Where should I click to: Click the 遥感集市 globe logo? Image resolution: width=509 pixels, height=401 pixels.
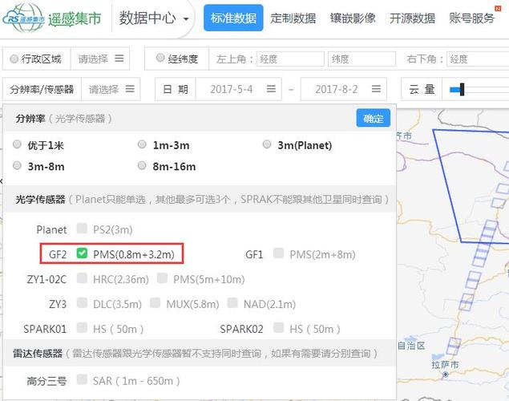pyautogui.click(x=24, y=18)
